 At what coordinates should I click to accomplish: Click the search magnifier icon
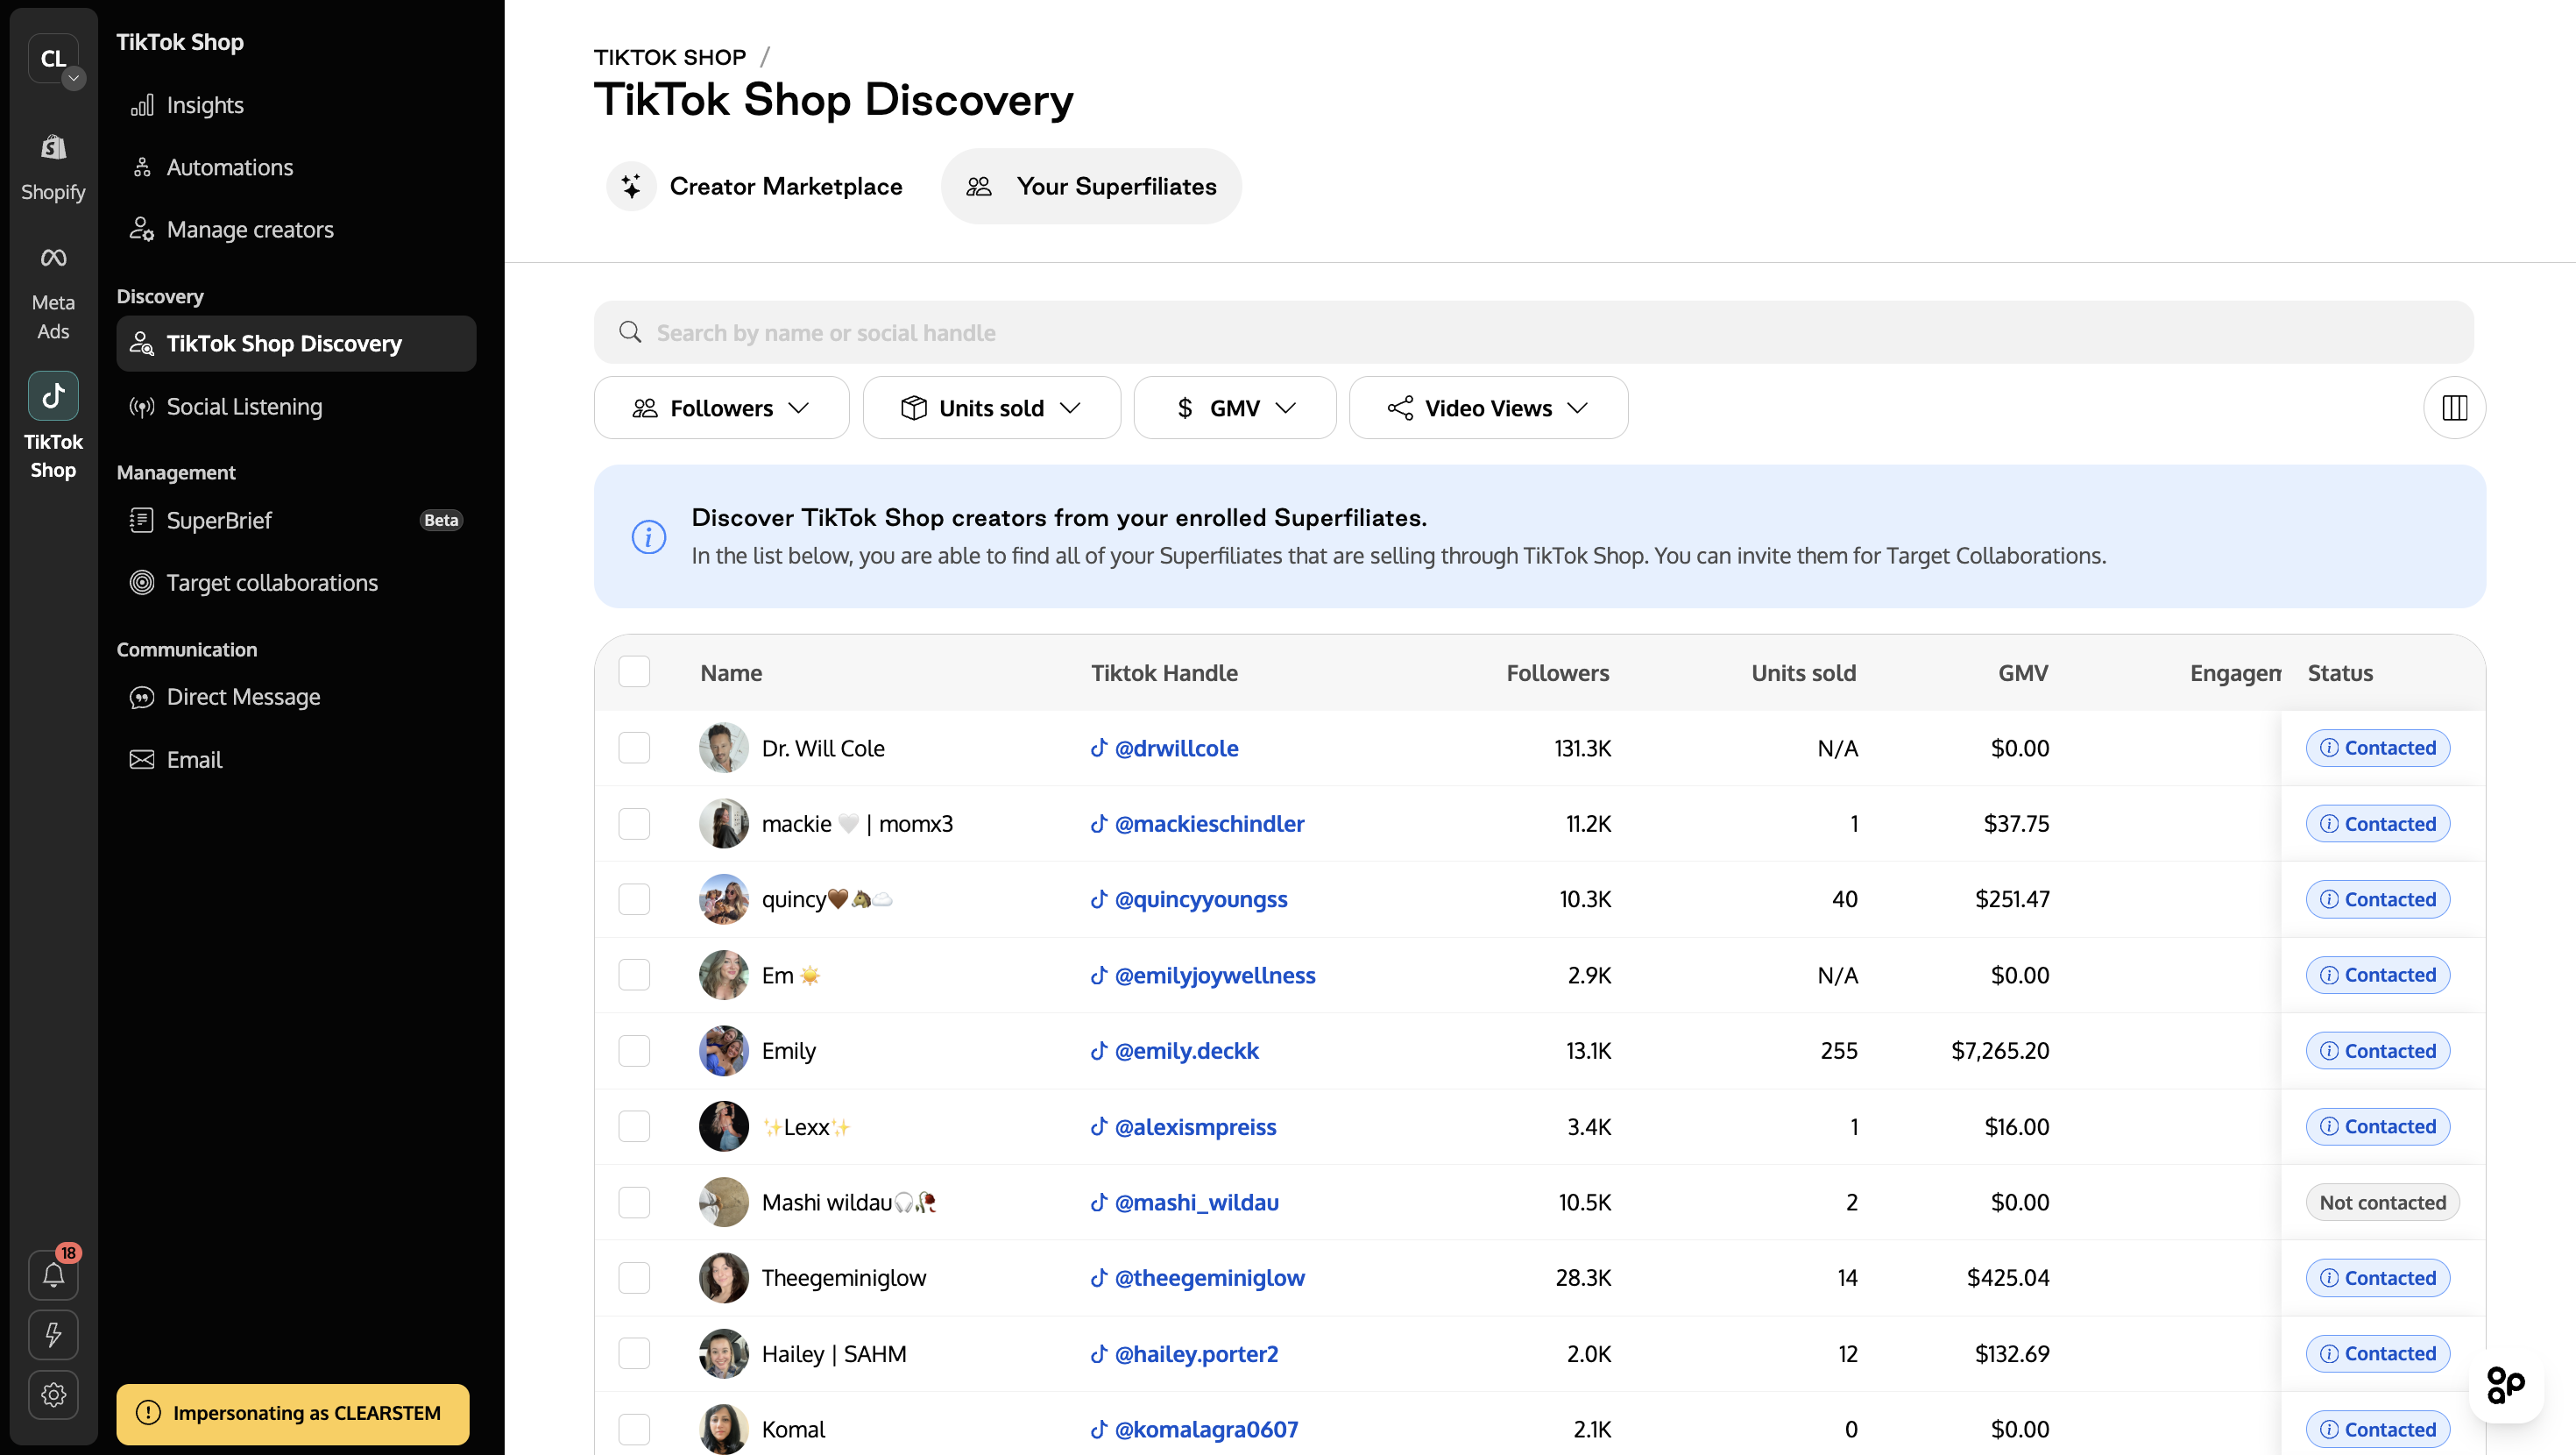click(630, 332)
